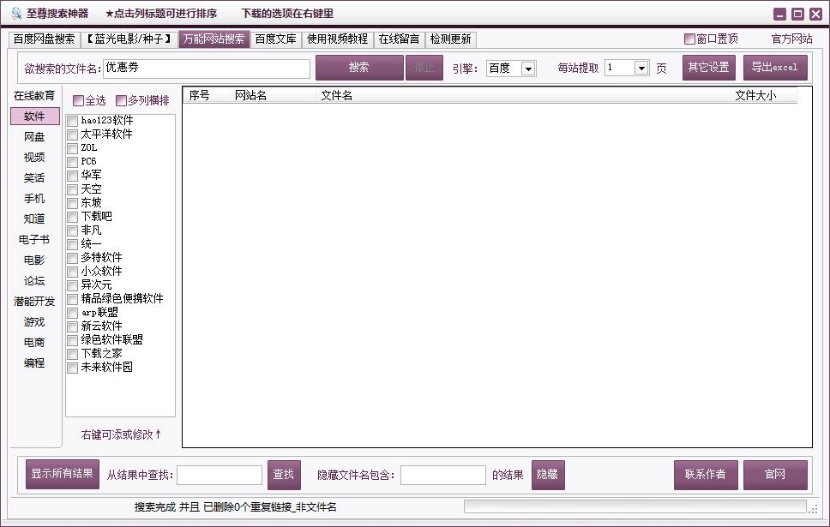
Task: Enable the 窗口置顶 checkbox
Action: (x=689, y=39)
